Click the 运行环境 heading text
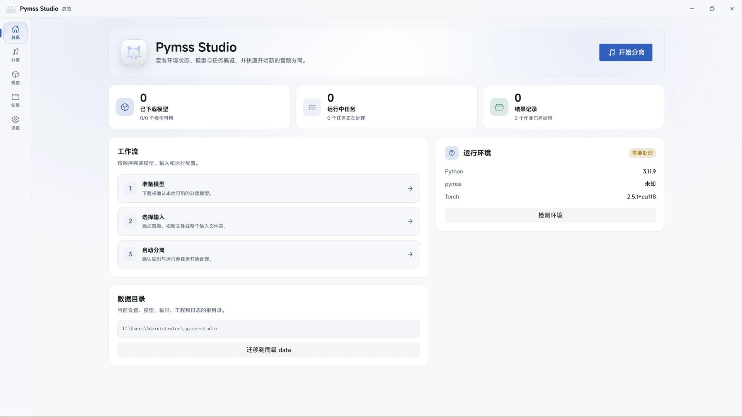This screenshot has height=417, width=742. coord(477,153)
